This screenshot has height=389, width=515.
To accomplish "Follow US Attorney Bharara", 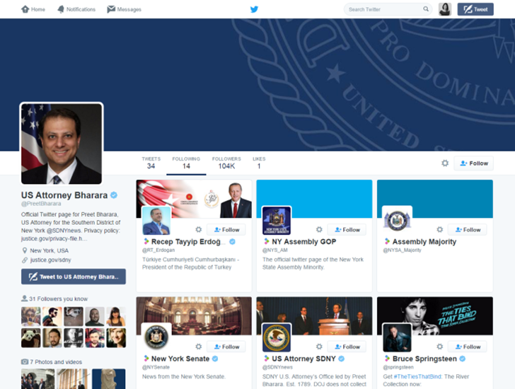I will [x=474, y=163].
